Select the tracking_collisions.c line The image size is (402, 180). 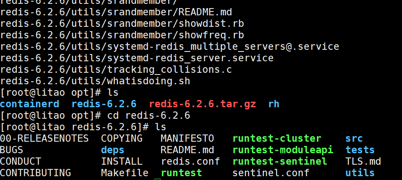(116, 70)
